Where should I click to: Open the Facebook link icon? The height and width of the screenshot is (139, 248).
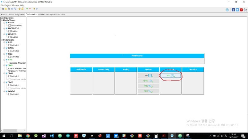[x=233, y=10]
